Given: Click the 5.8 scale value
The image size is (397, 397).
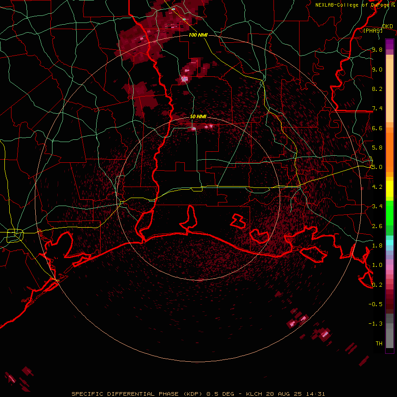Looking at the screenshot, I should point(377,148).
